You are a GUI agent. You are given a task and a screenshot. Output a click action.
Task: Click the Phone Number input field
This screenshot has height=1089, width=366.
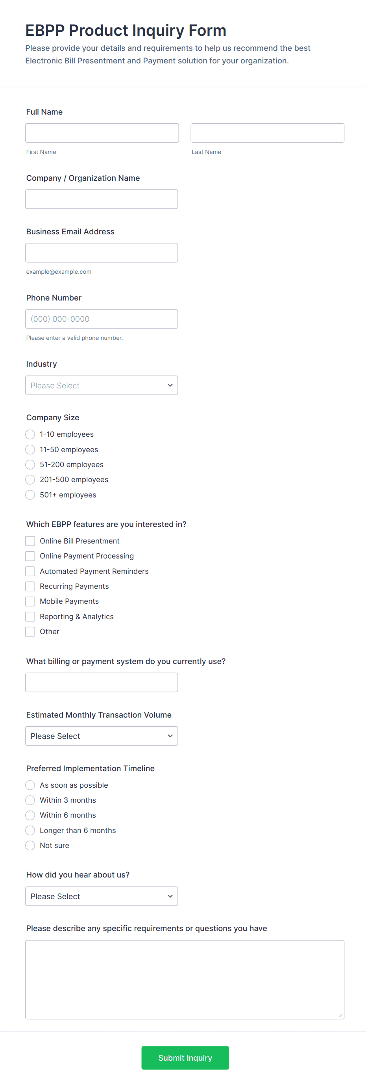(x=102, y=319)
